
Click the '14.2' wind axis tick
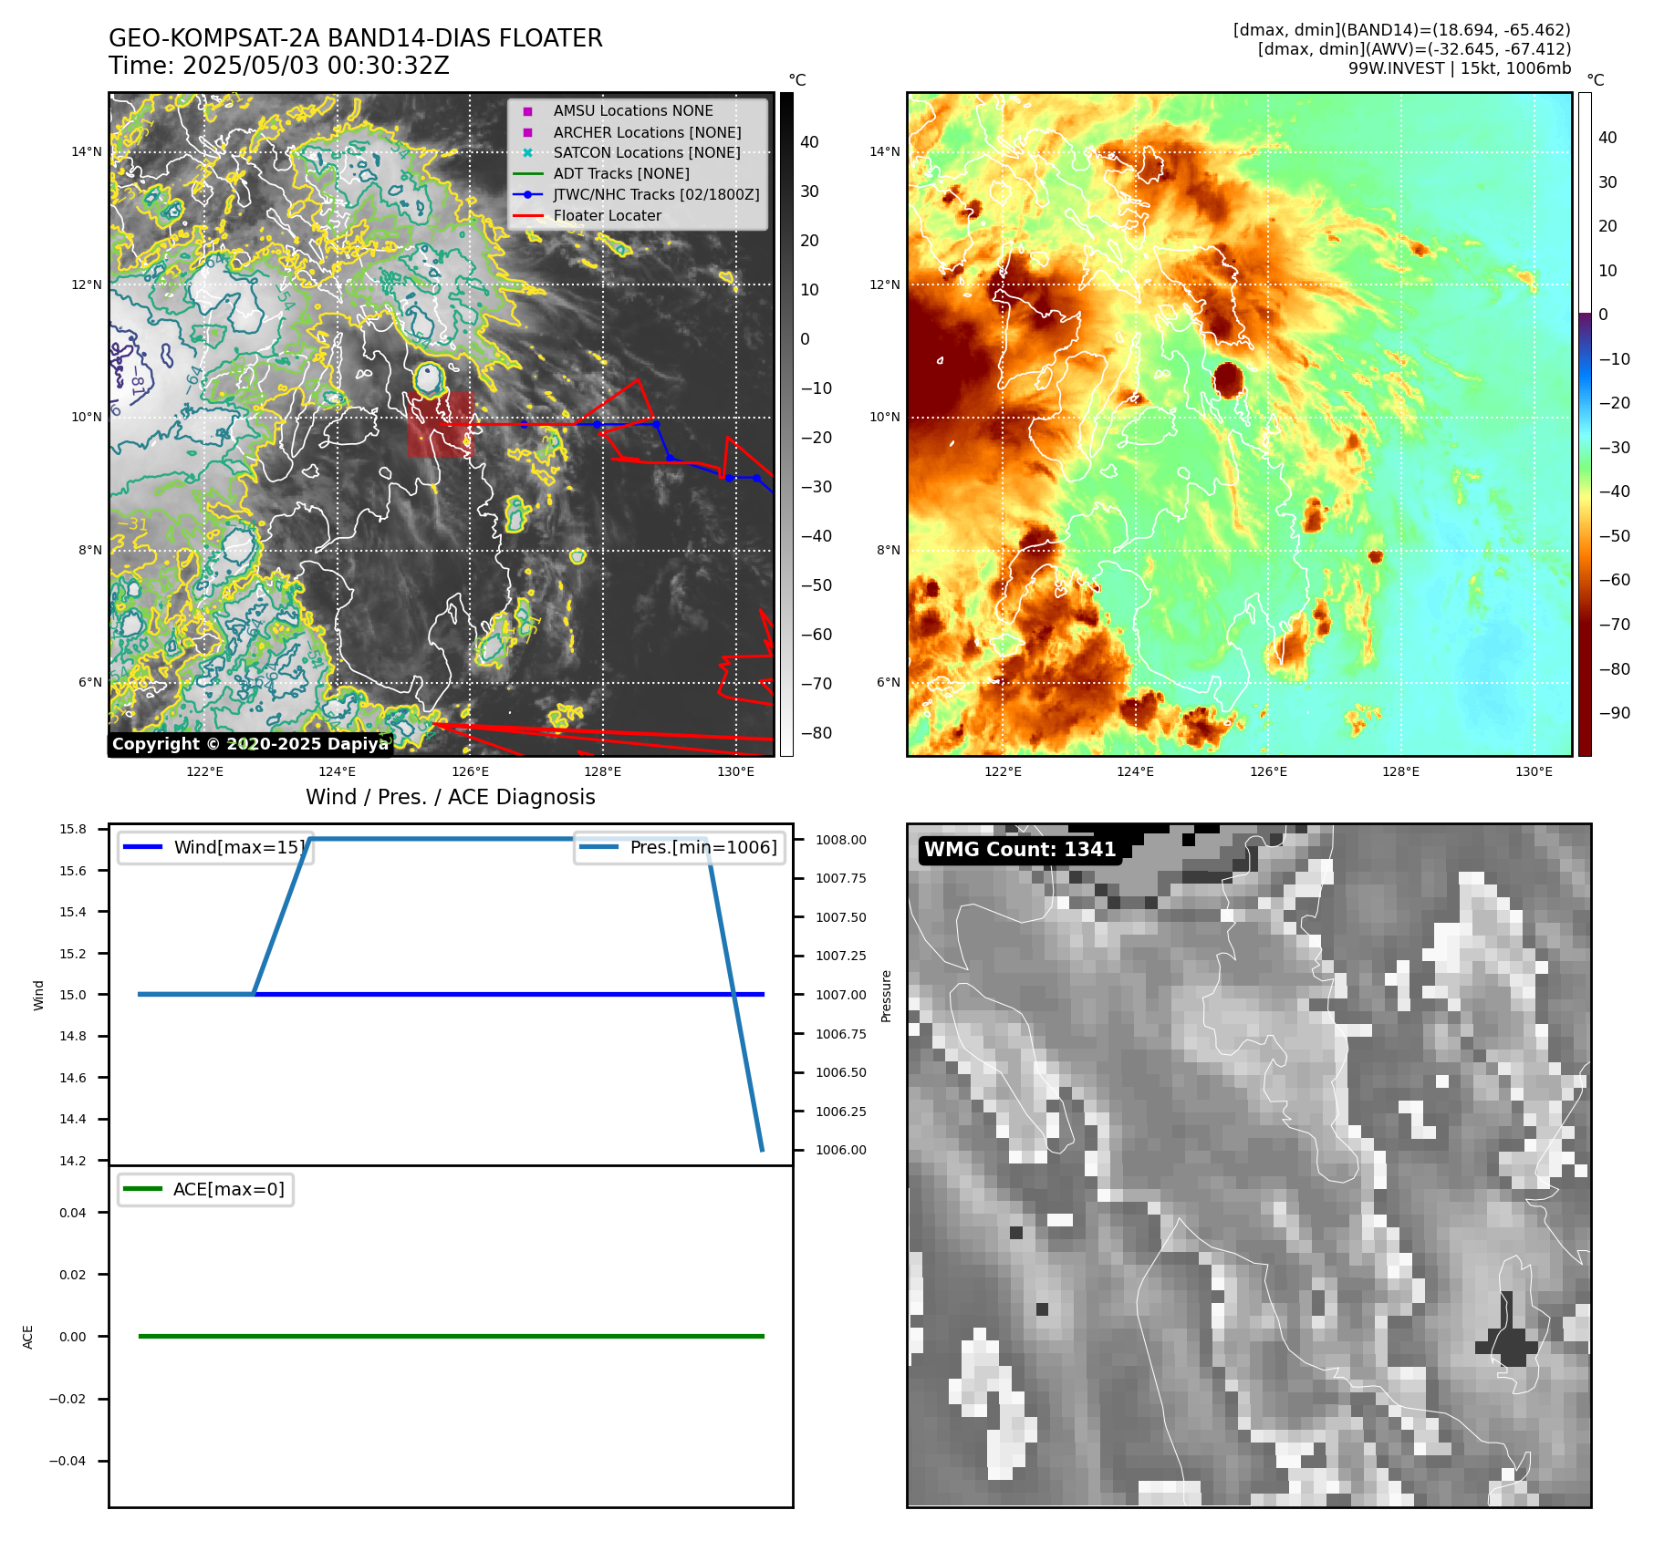pyautogui.click(x=73, y=1161)
